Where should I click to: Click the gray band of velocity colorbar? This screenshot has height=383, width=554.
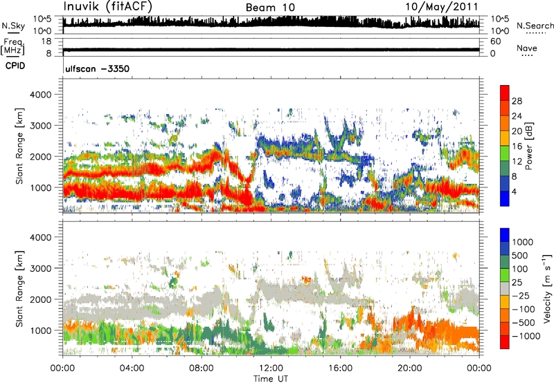(x=505, y=288)
